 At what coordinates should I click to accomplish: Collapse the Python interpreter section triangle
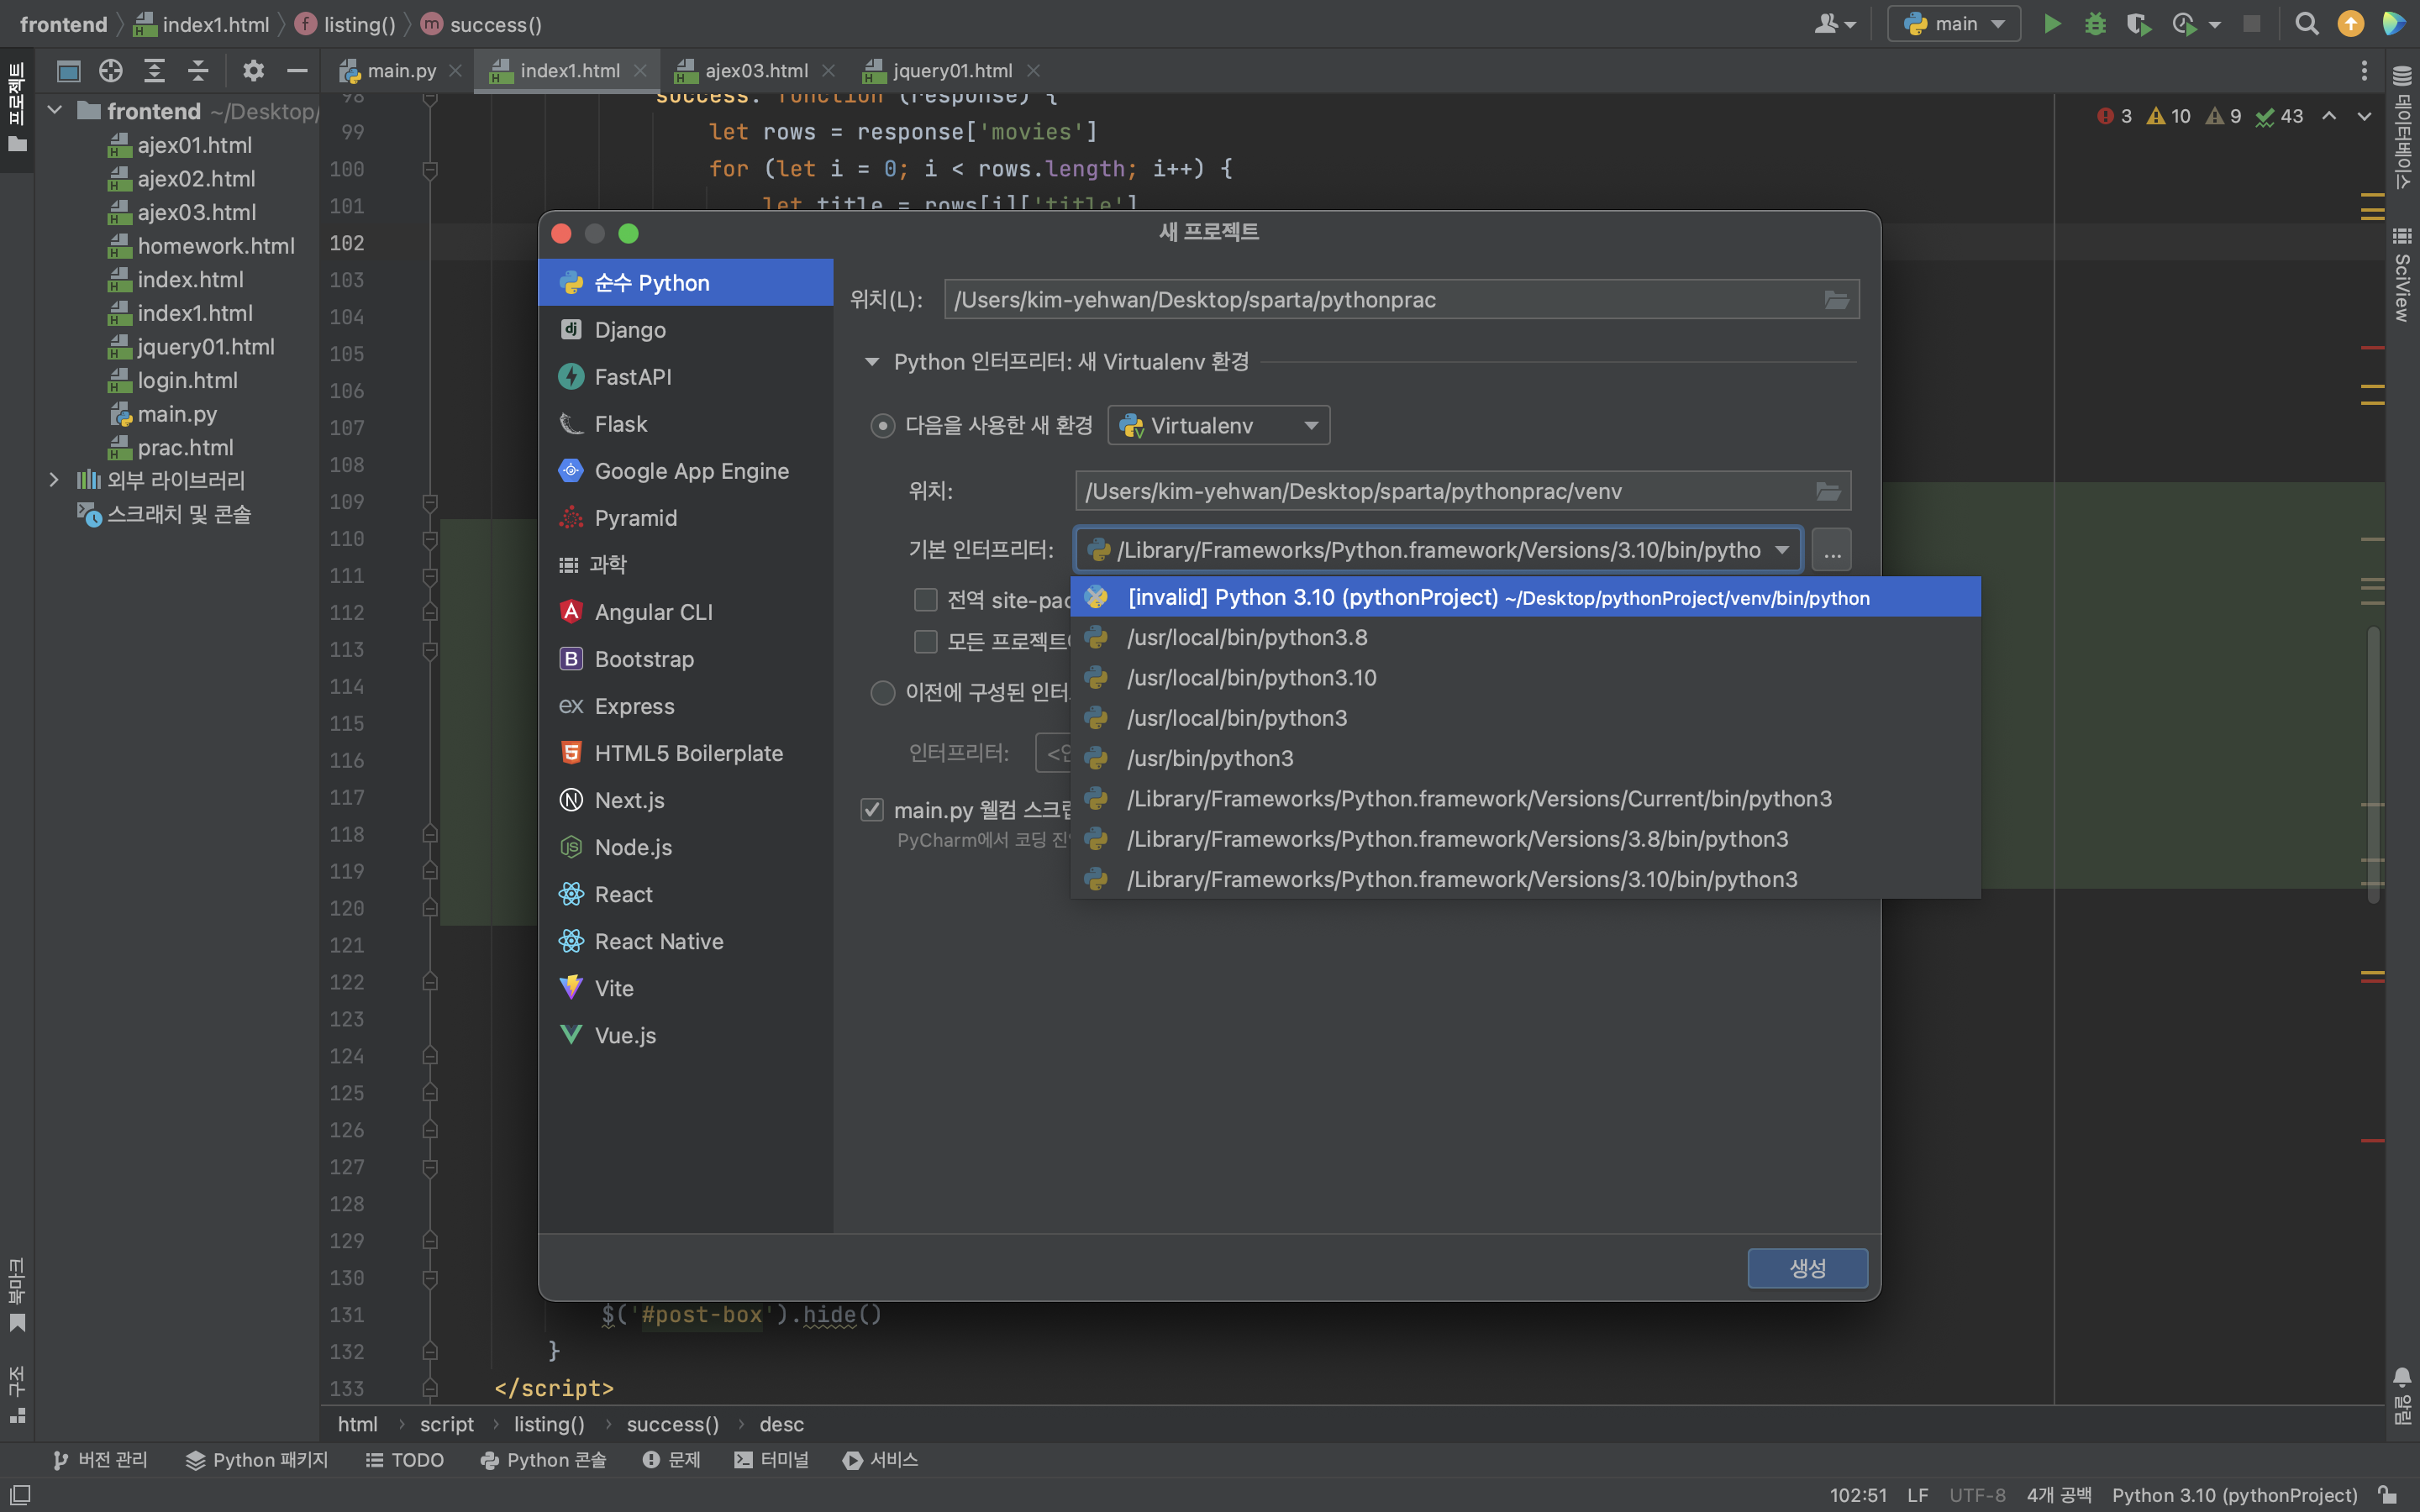point(872,362)
